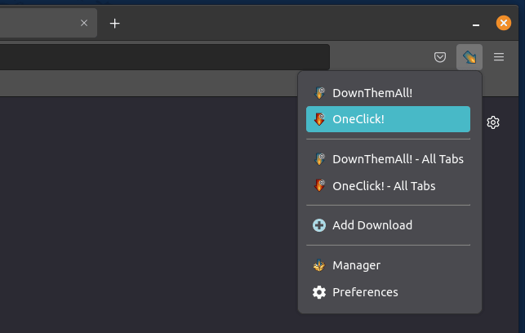Open Preferences from the popup menu
525x333 pixels.
pyautogui.click(x=365, y=292)
